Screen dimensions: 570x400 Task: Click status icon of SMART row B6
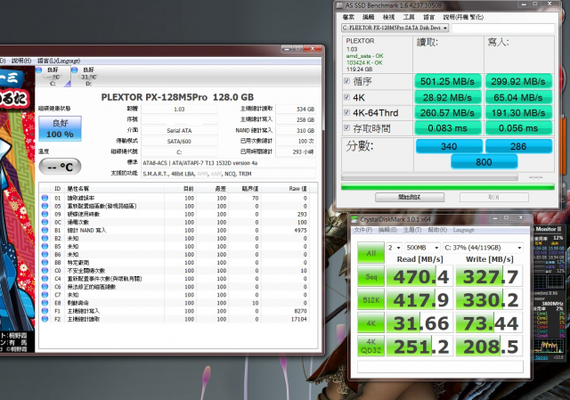[45, 255]
